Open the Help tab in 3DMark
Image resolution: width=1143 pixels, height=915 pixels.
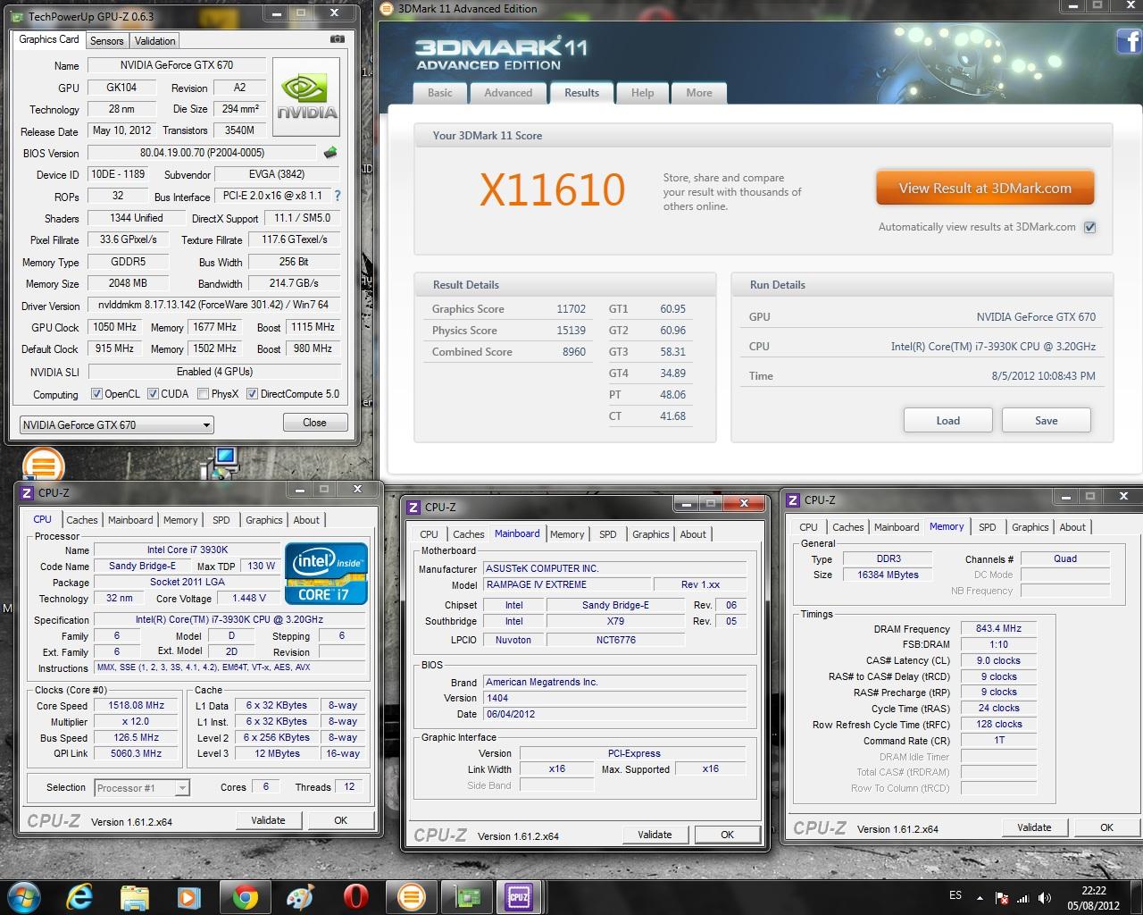643,93
